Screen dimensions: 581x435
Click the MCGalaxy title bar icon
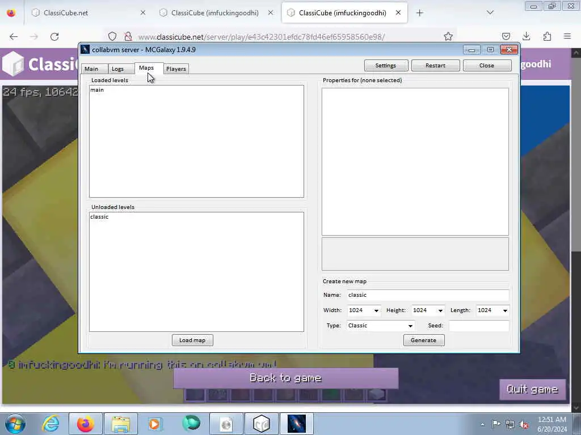pyautogui.click(x=85, y=50)
